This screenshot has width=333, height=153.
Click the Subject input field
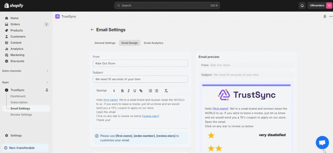(140, 79)
